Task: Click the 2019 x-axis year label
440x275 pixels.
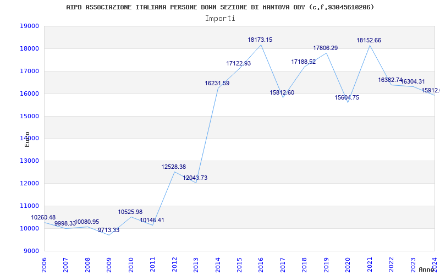Action: coord(326,265)
